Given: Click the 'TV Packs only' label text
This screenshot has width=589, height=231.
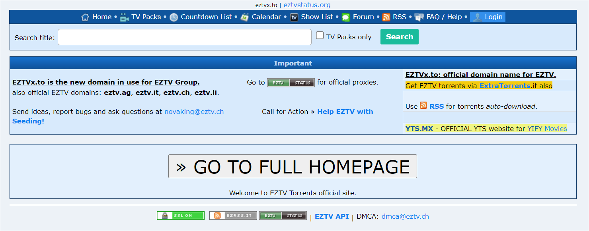Looking at the screenshot, I should click(x=349, y=37).
